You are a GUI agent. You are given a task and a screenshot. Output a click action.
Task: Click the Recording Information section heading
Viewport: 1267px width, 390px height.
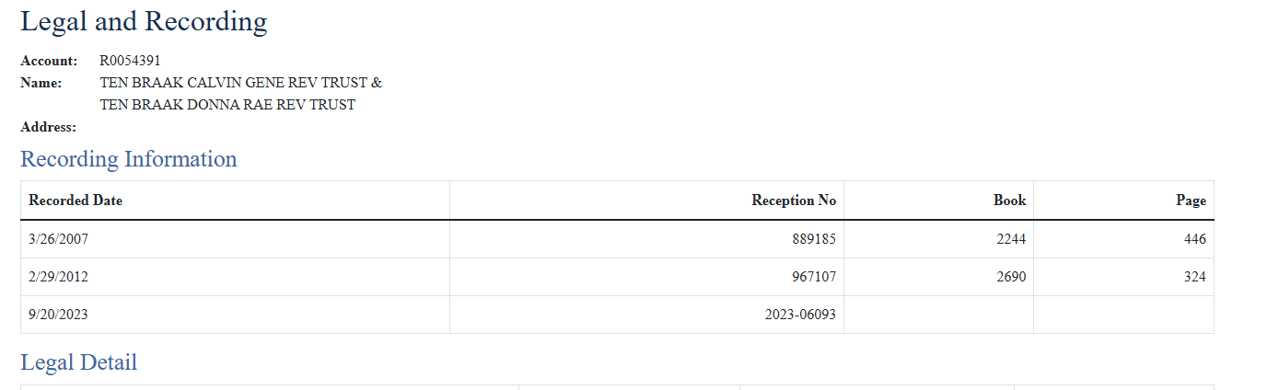tap(129, 159)
